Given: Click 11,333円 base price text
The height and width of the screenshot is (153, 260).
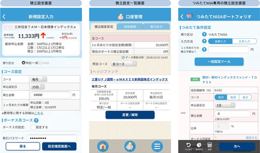Looking at the screenshot, I should pyautogui.click(x=28, y=36).
